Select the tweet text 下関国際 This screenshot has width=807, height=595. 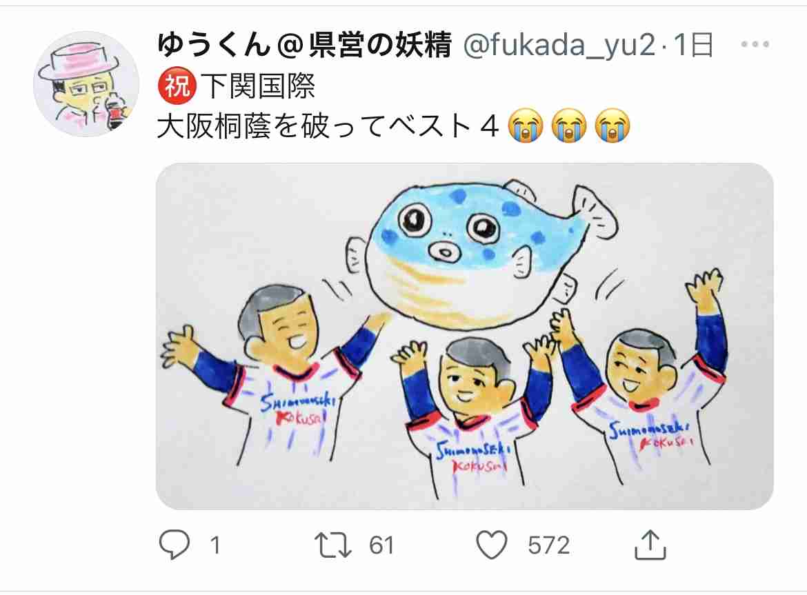tap(257, 86)
